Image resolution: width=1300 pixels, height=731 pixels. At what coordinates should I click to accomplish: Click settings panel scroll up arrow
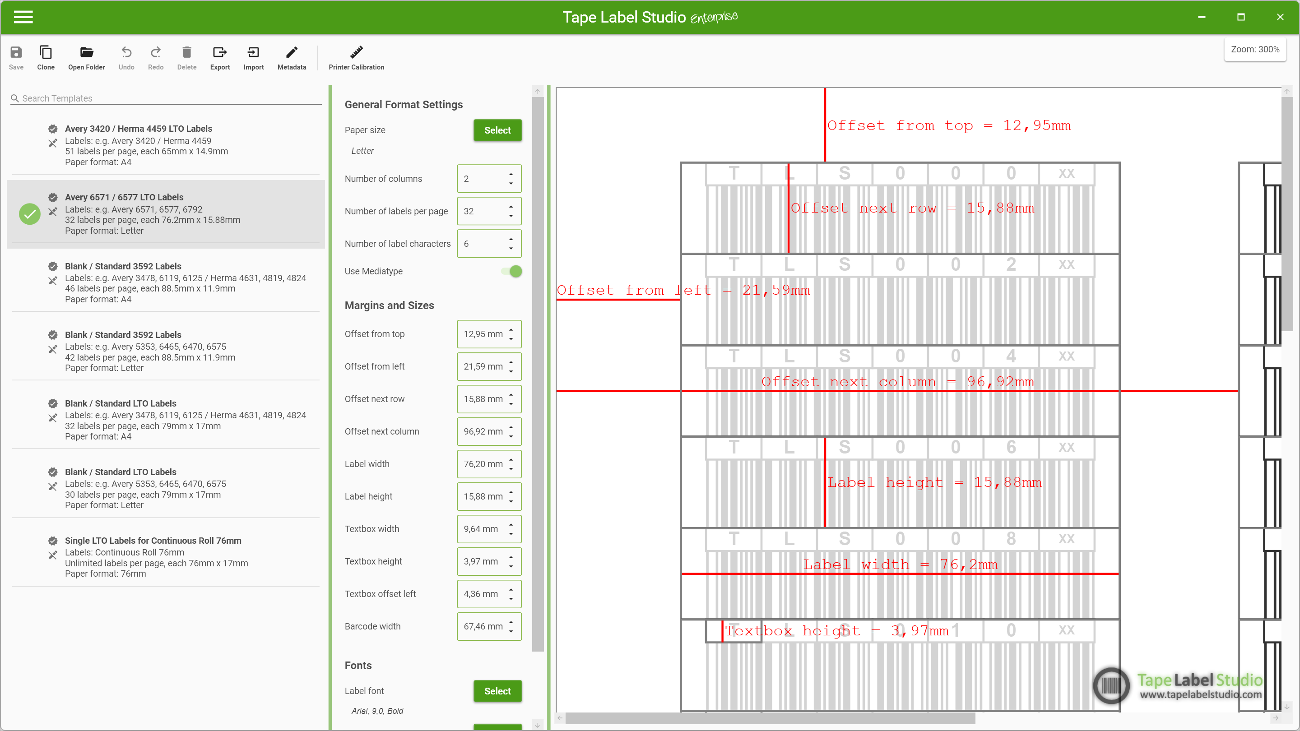538,91
